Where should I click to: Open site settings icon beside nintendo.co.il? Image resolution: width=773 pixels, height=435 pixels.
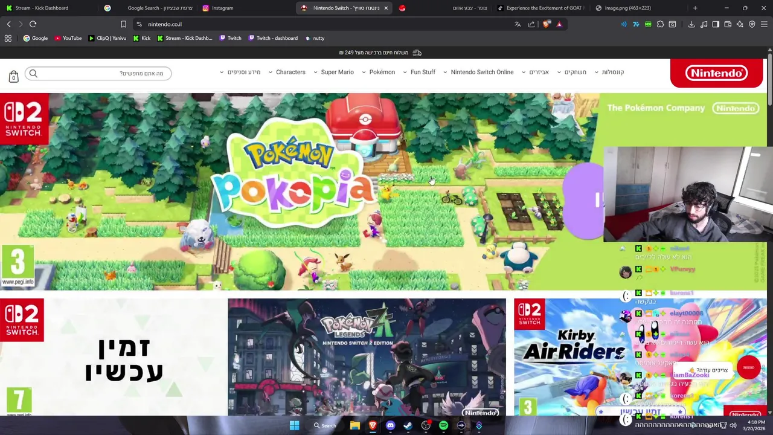pos(139,24)
